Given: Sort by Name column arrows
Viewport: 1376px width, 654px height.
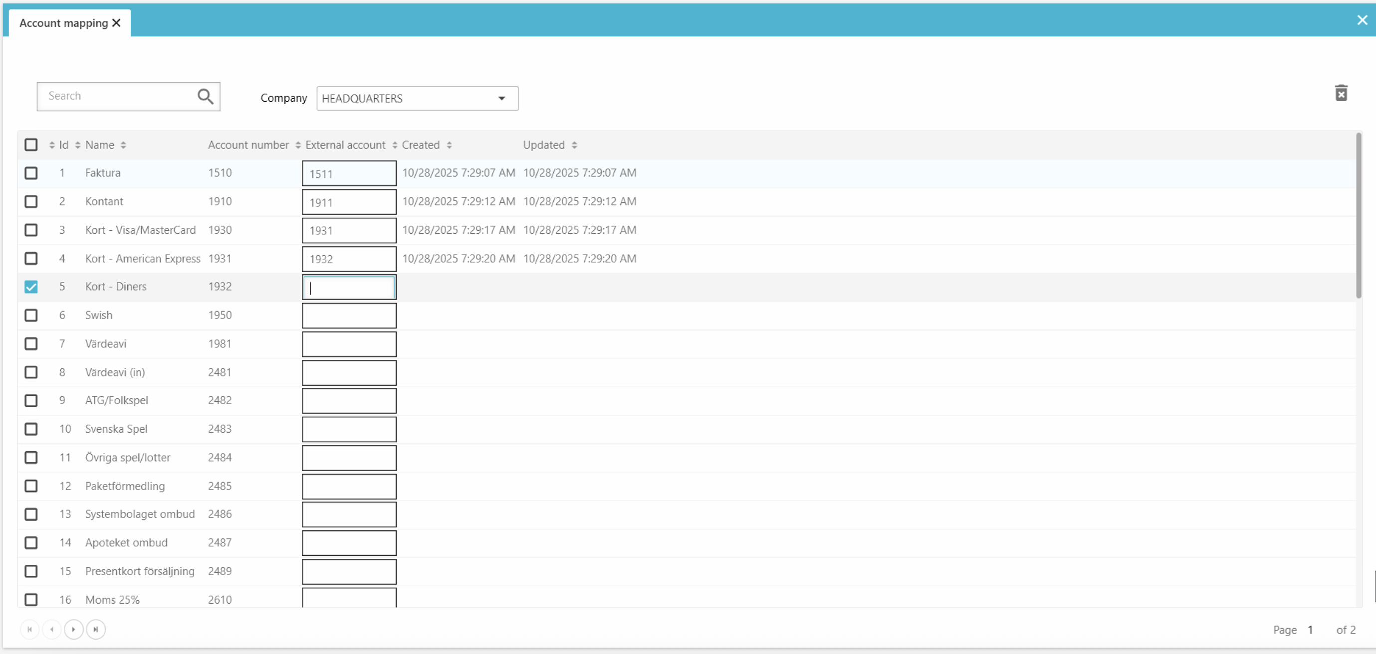Looking at the screenshot, I should pos(123,145).
